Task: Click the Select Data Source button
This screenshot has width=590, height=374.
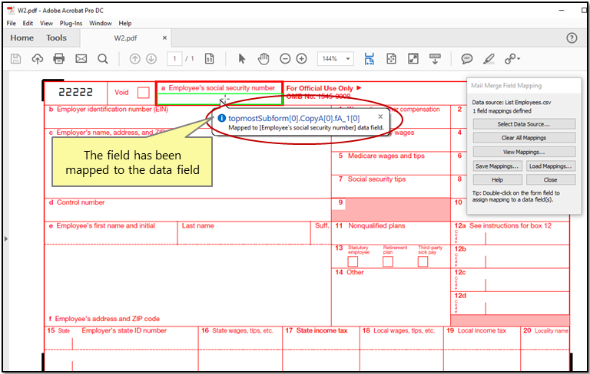Action: [524, 123]
